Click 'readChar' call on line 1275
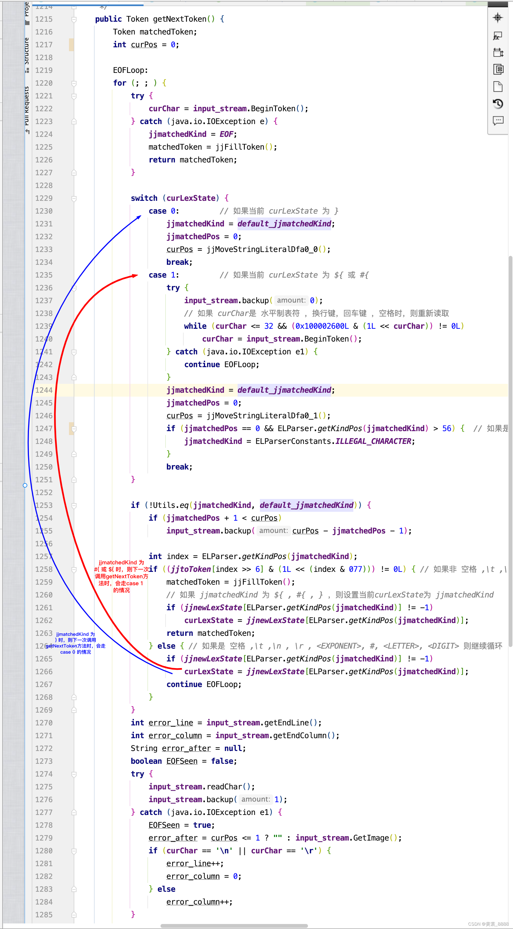Image resolution: width=513 pixels, height=929 pixels. (225, 787)
